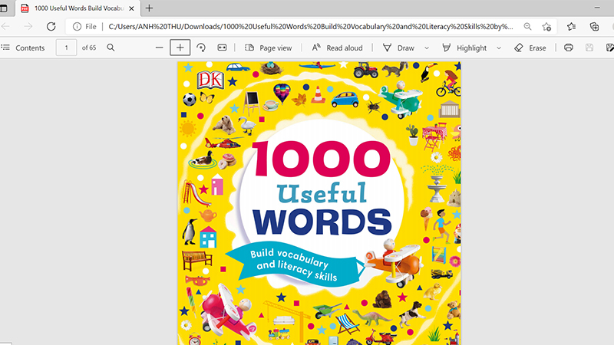Open the browser Favorites list

coord(571,26)
